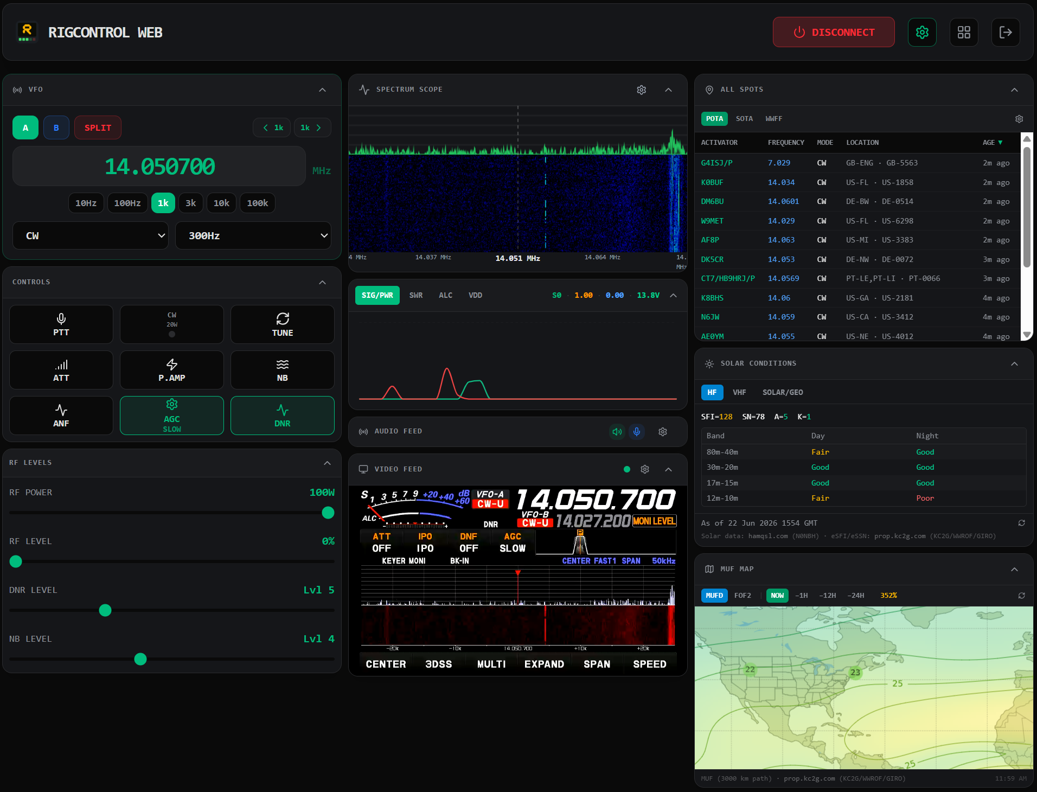Open the 300Hz filter width dropdown

click(253, 235)
